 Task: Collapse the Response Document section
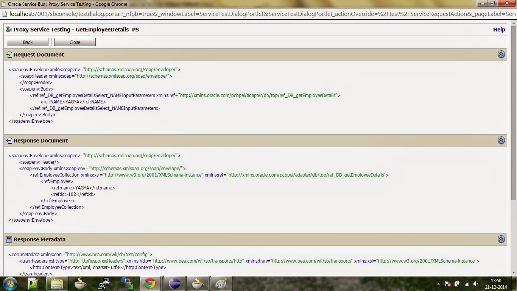coord(501,140)
